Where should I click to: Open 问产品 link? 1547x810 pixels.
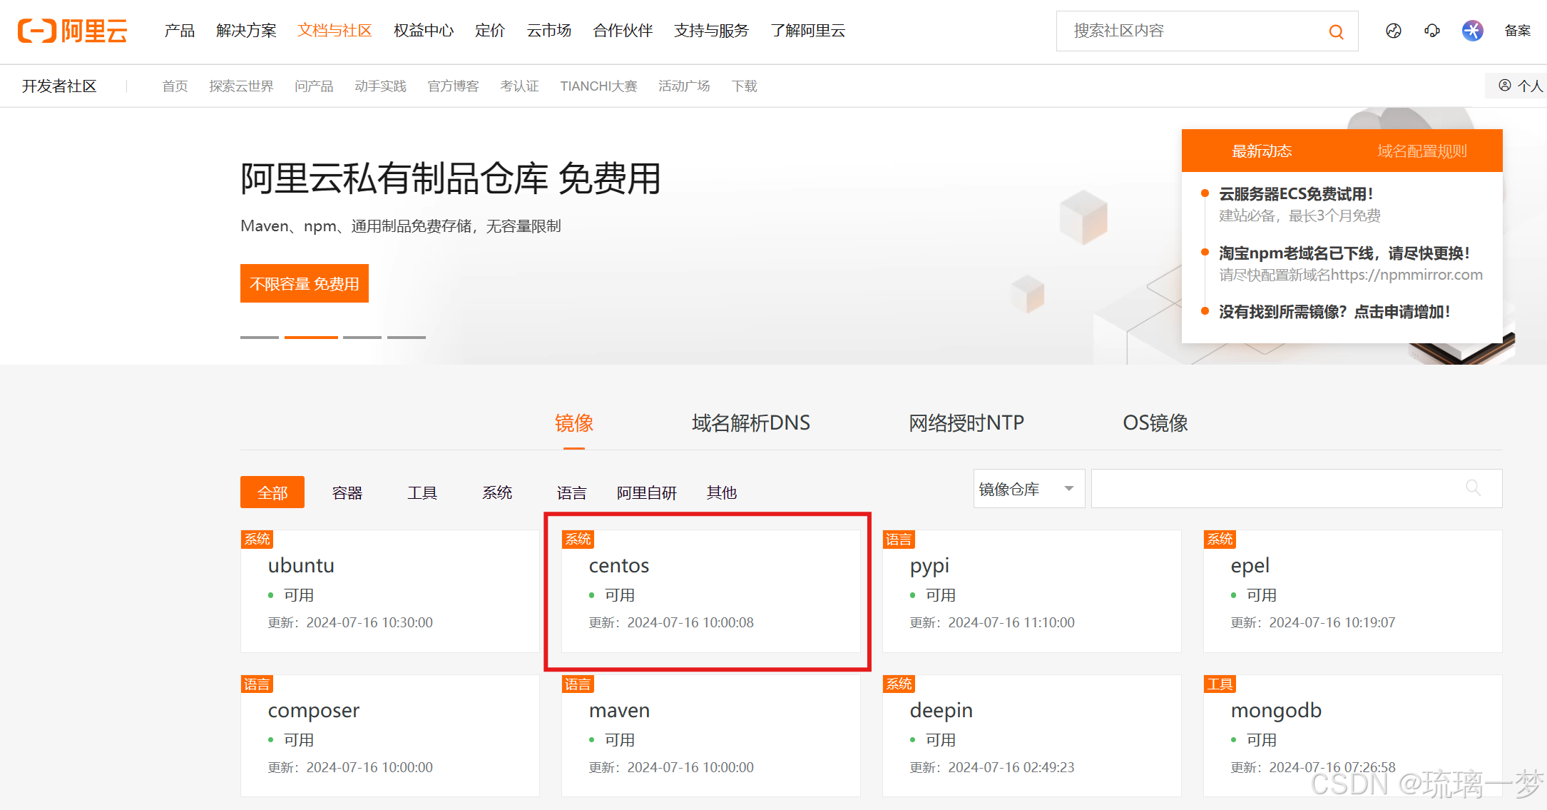[314, 86]
